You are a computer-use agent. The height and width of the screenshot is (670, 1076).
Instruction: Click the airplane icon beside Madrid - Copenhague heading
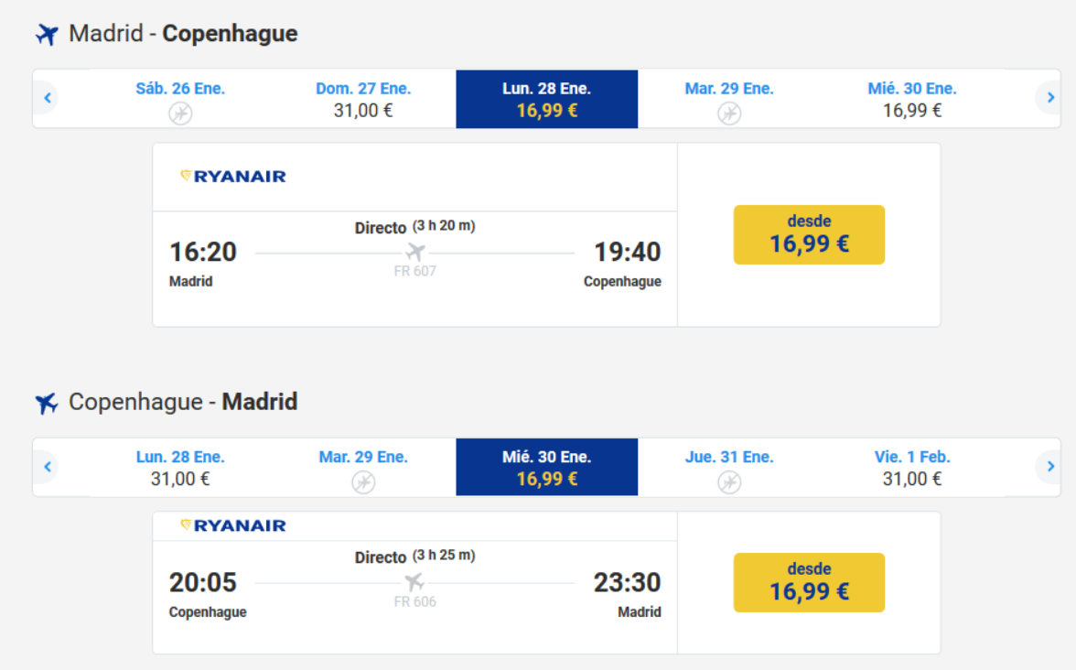pyautogui.click(x=47, y=35)
